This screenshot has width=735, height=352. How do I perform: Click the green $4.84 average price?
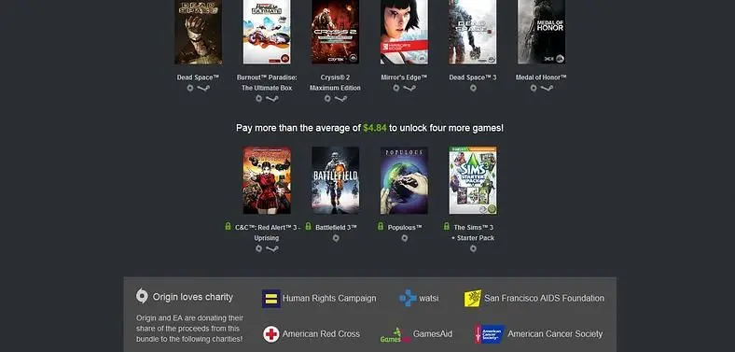[375, 128]
